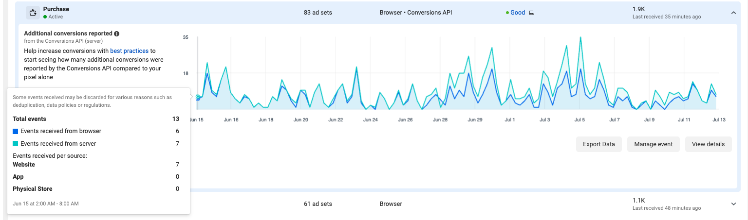Click the teal server events legend square
The width and height of the screenshot is (748, 220).
tap(16, 144)
